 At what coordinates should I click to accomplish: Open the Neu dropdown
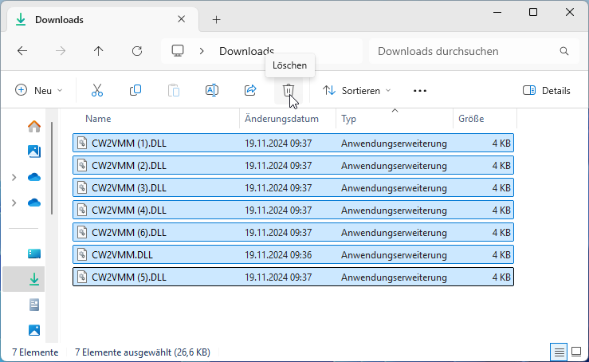39,91
